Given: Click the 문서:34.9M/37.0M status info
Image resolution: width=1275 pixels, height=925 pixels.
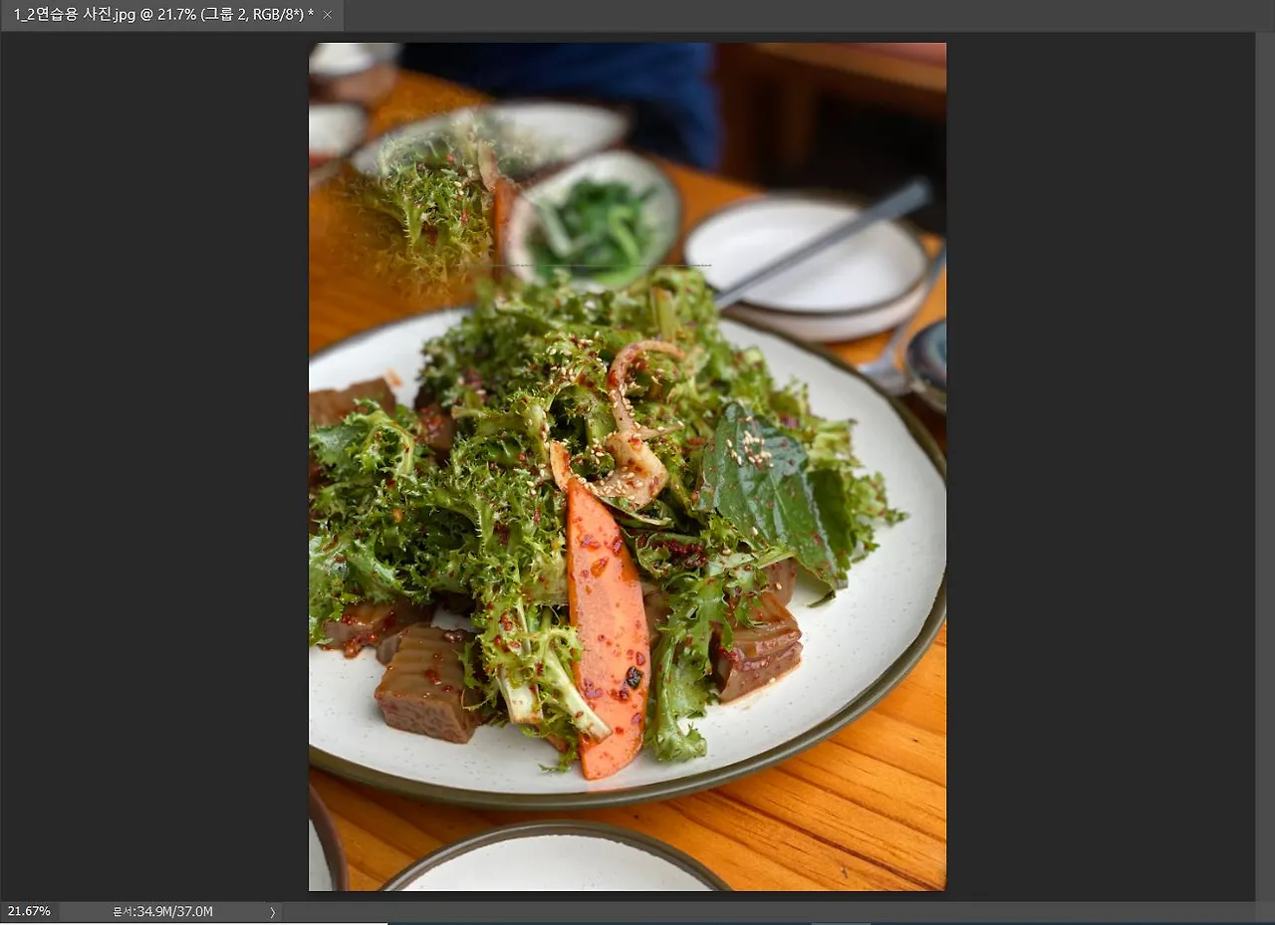Looking at the screenshot, I should (162, 911).
